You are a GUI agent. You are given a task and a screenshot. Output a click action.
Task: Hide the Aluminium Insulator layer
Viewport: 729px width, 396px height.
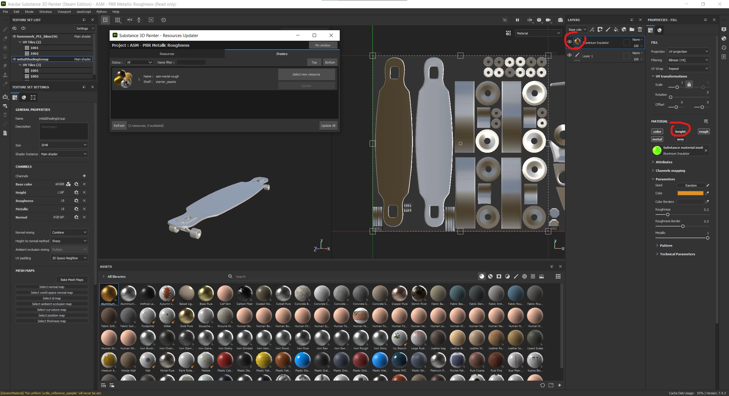[x=569, y=42]
